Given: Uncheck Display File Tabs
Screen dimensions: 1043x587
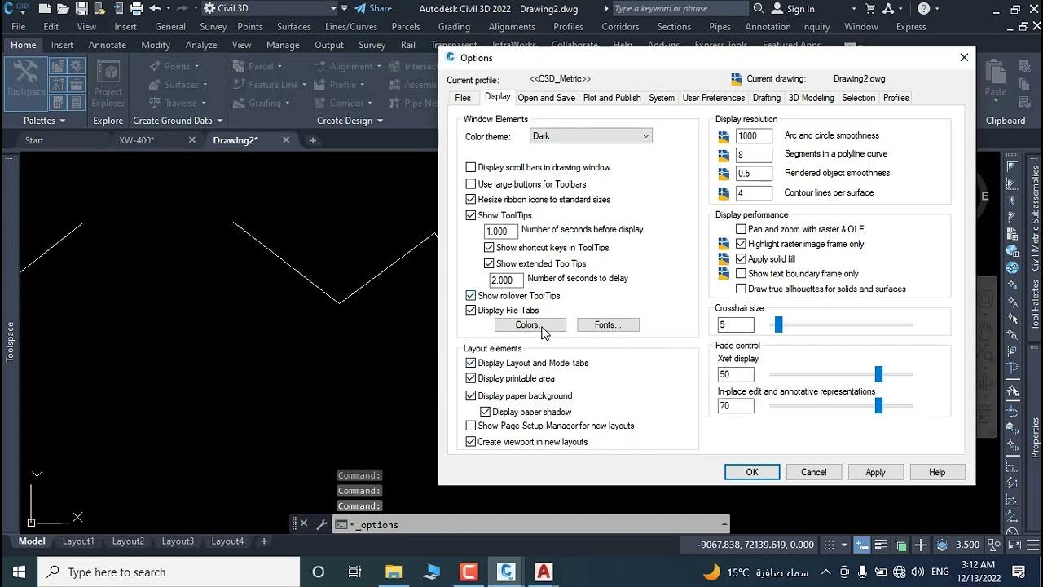Looking at the screenshot, I should (x=470, y=310).
